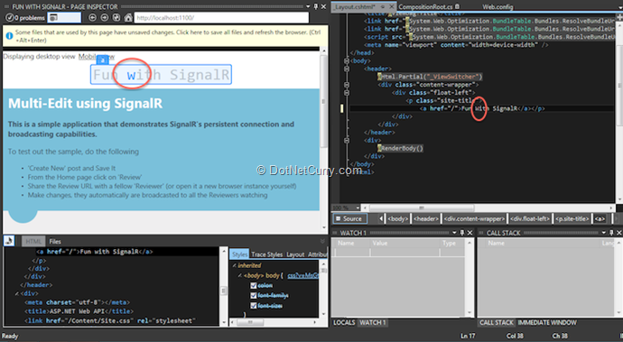Click the localhost:1100 address field
Screen dimensions: 623x342
[221, 17]
